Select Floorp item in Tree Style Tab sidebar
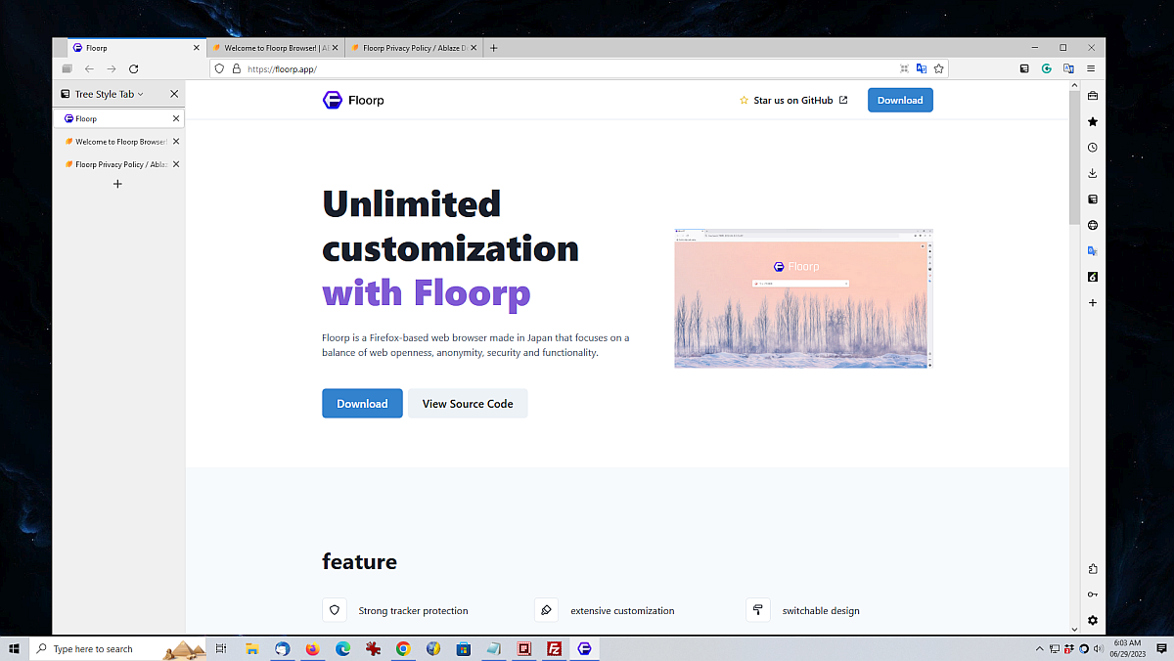The width and height of the screenshot is (1174, 661). (x=118, y=118)
